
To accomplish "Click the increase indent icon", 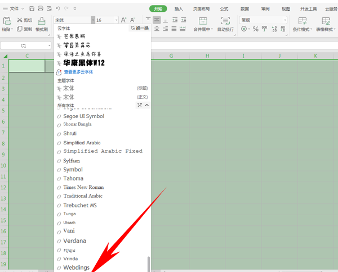I will [184, 20].
